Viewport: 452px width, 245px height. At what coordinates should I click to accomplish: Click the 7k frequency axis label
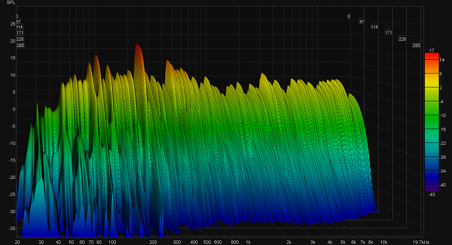tap(363, 242)
